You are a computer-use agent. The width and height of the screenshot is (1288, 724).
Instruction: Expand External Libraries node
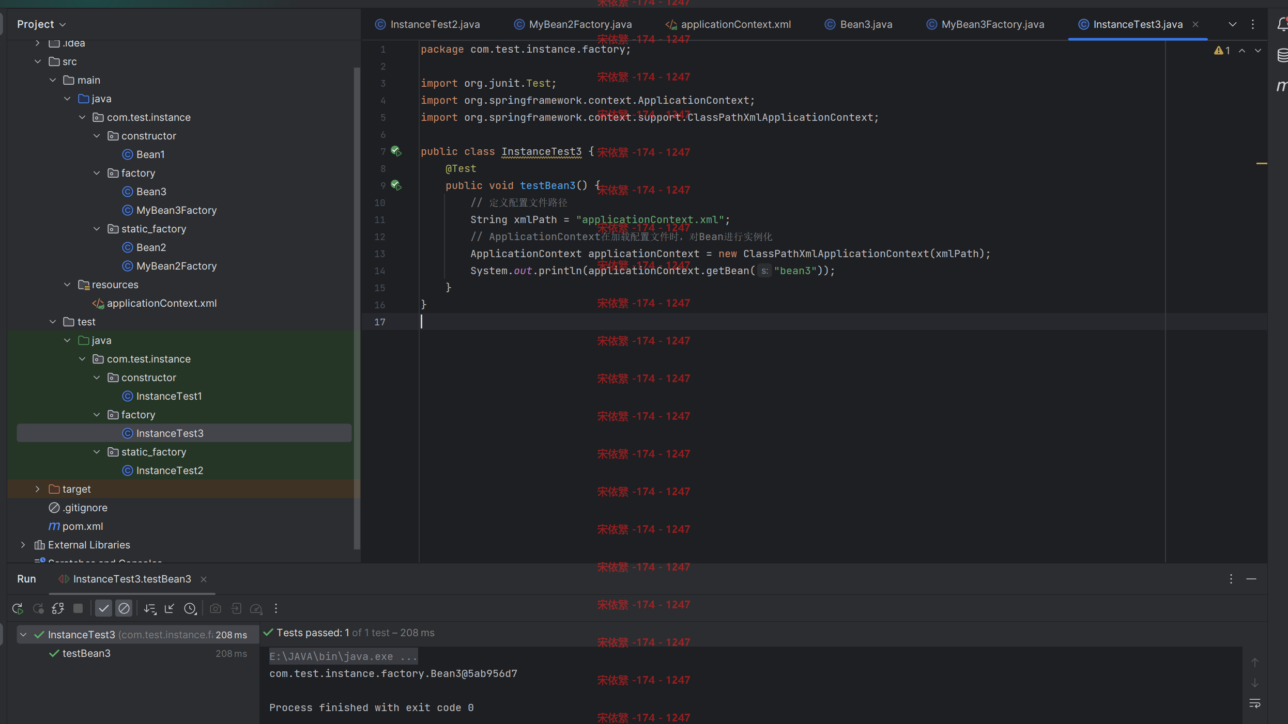coord(23,545)
